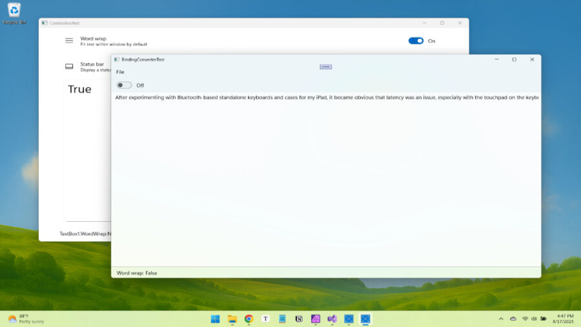Minimize the BindingConverterTest window

point(496,59)
